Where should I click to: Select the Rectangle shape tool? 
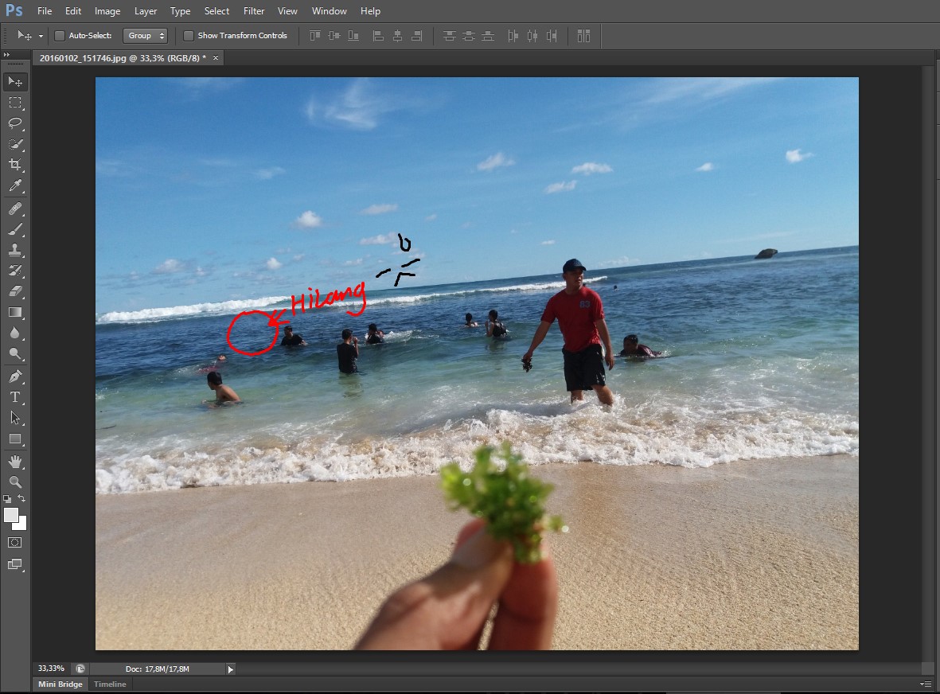point(15,439)
